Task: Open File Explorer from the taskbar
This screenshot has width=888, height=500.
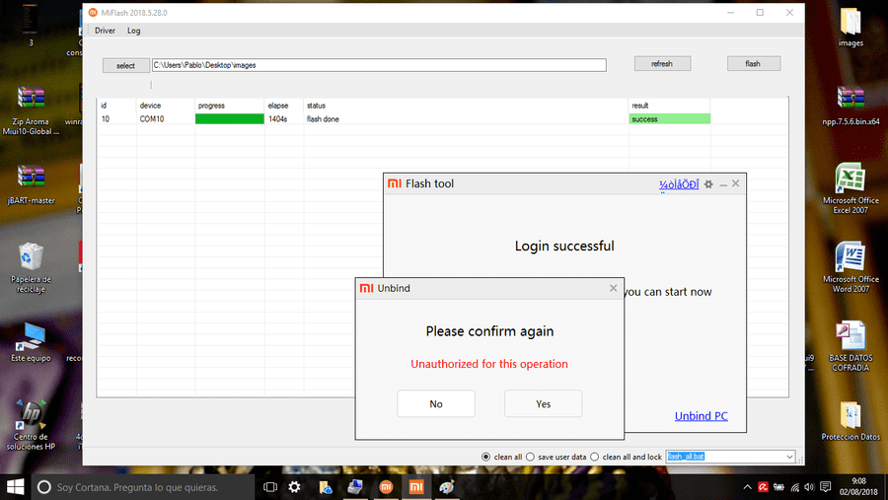Action: (325, 487)
